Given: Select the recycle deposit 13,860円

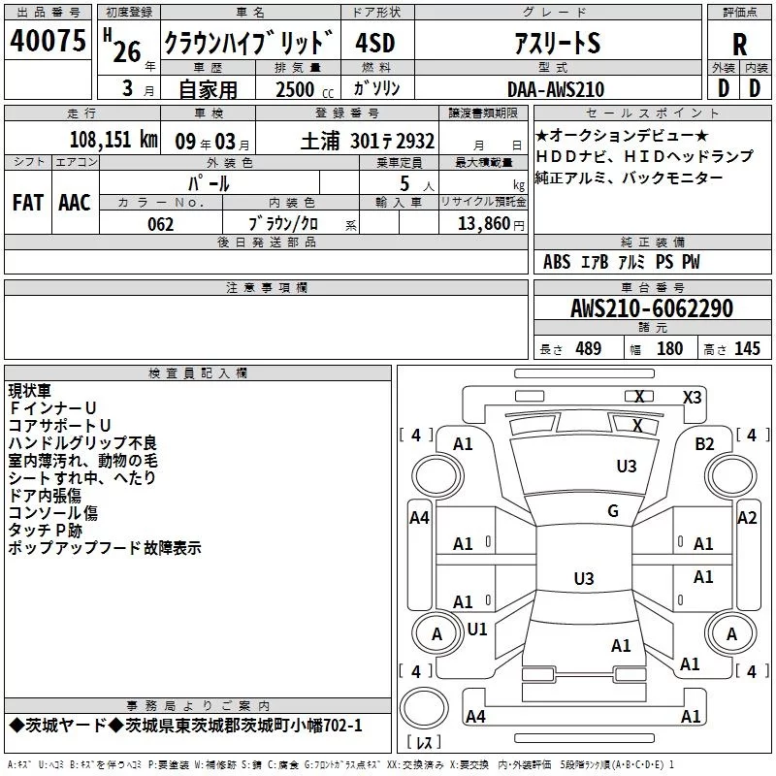Looking at the screenshot, I should [491, 224].
